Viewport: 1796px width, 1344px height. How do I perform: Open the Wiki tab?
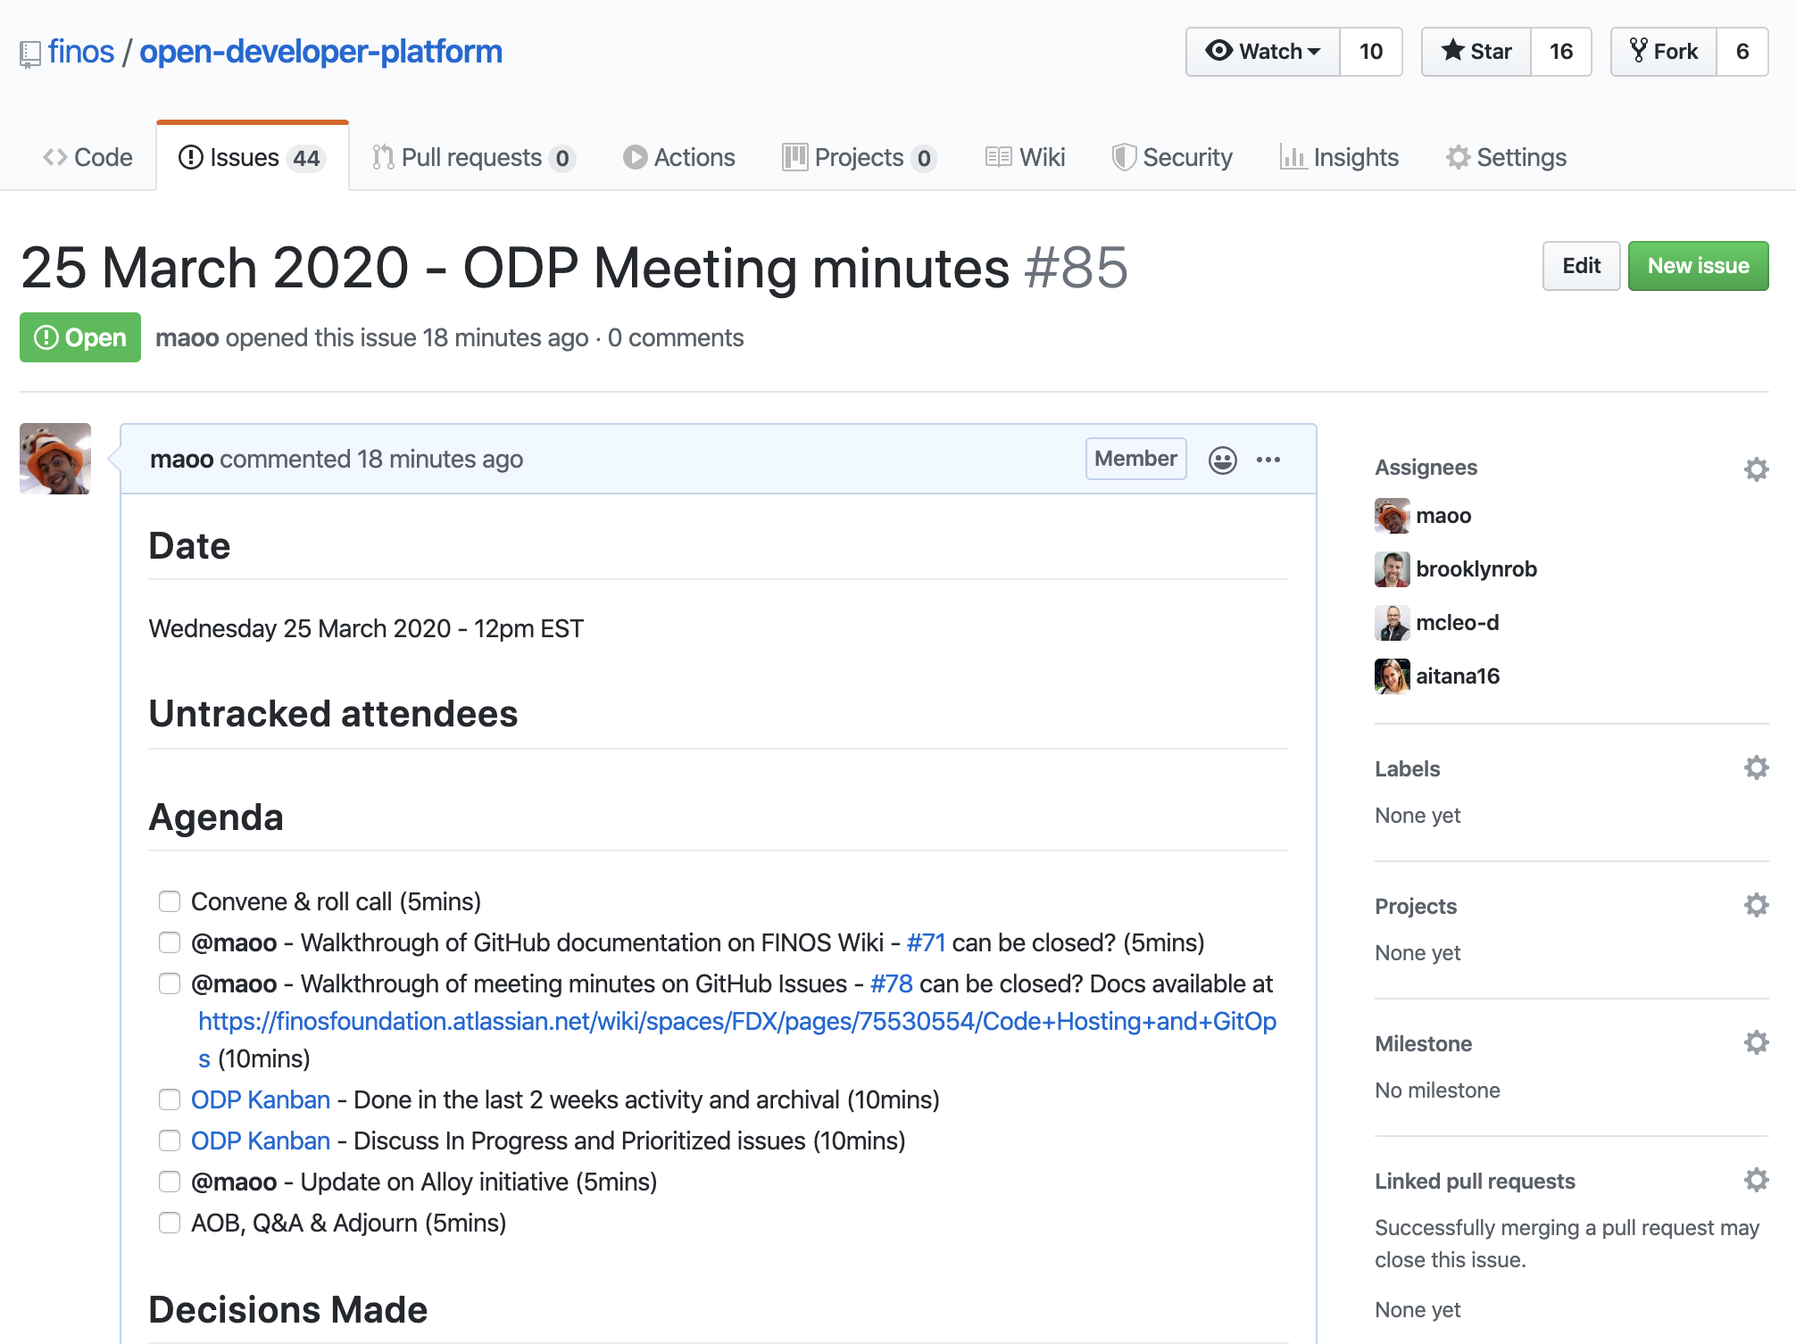1025,157
